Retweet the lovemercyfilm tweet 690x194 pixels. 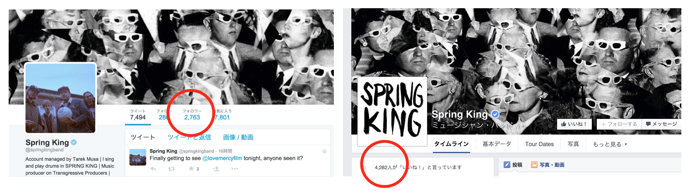(x=171, y=169)
